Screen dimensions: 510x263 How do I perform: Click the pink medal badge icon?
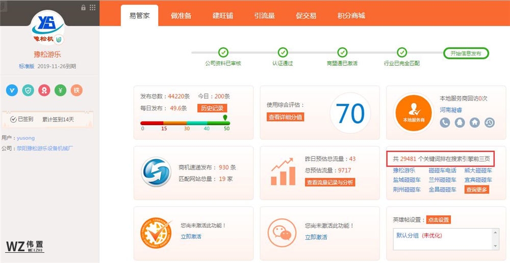click(x=44, y=90)
